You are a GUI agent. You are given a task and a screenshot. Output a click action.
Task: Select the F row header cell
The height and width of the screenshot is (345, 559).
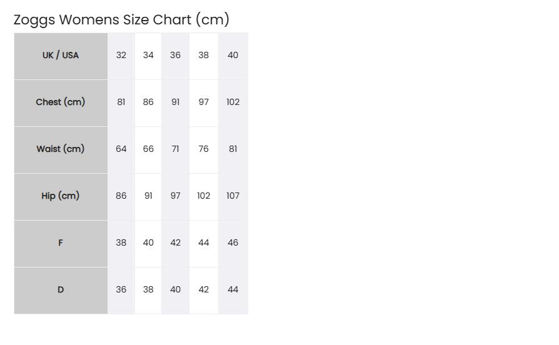click(x=61, y=243)
